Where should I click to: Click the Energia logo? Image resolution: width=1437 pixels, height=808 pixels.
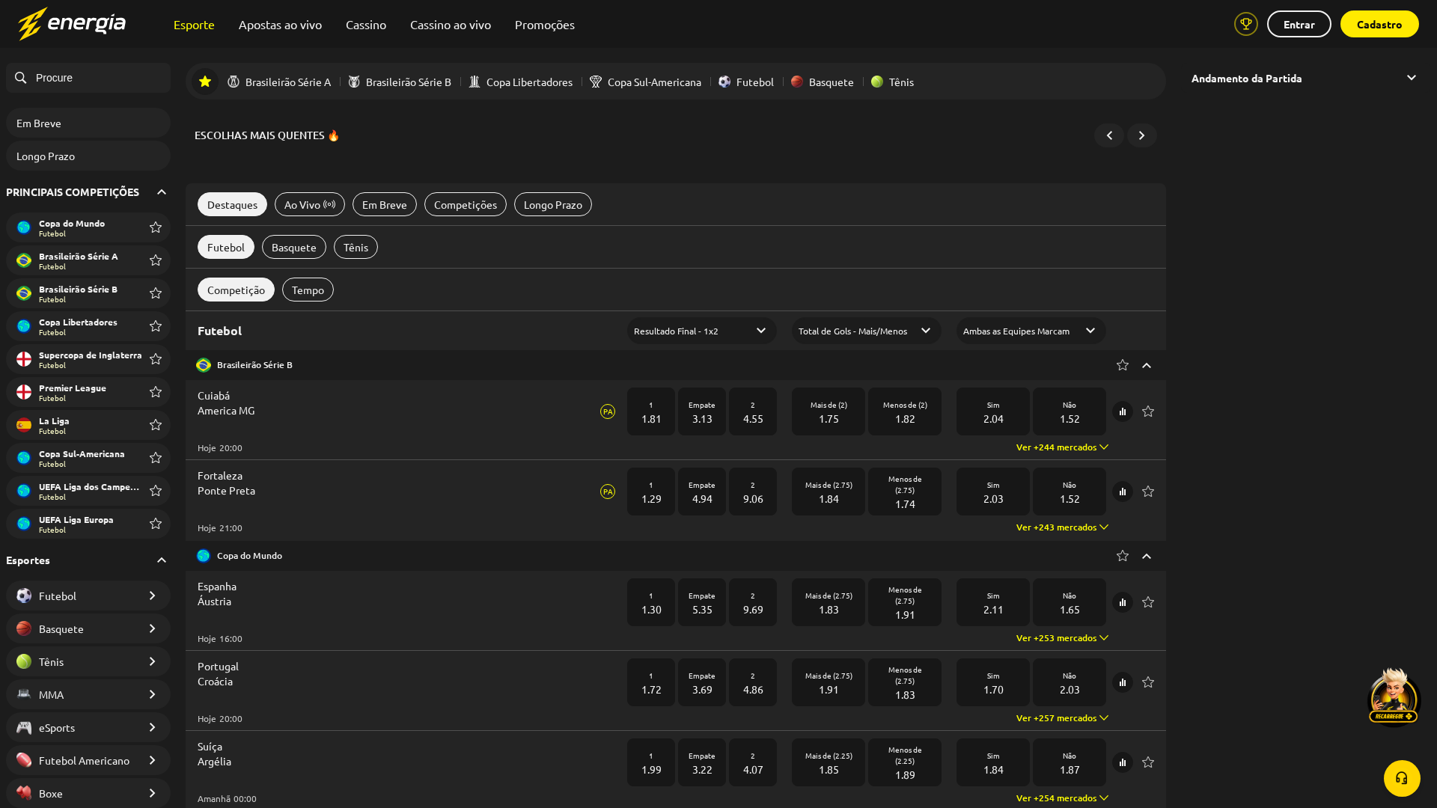point(72,24)
